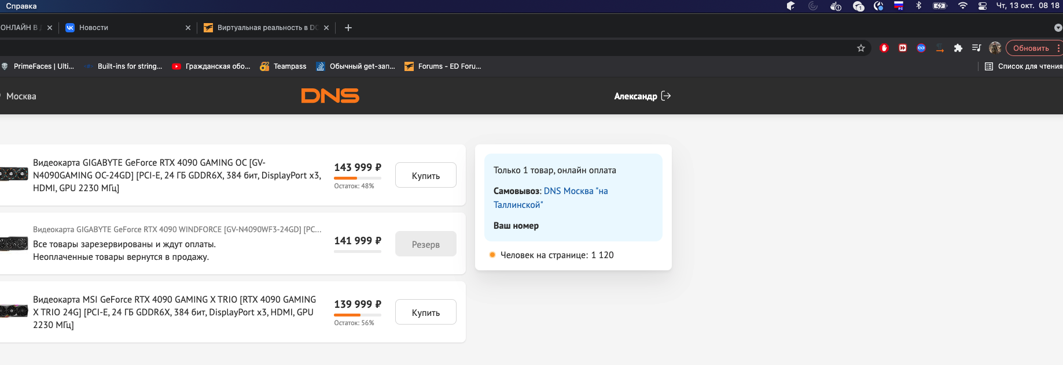Open macOS Control Center
Image resolution: width=1063 pixels, height=365 pixels.
pyautogui.click(x=983, y=6)
